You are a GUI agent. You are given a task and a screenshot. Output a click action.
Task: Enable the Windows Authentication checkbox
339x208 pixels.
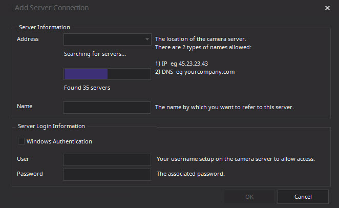21,141
